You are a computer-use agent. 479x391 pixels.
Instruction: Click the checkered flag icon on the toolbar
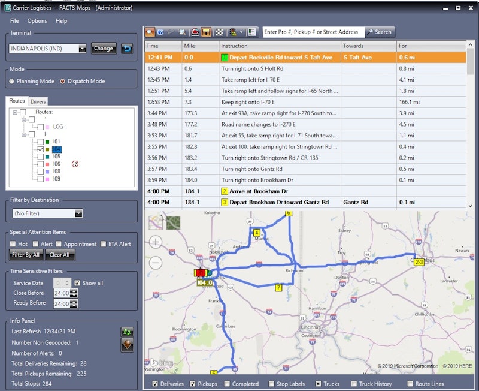click(219, 31)
